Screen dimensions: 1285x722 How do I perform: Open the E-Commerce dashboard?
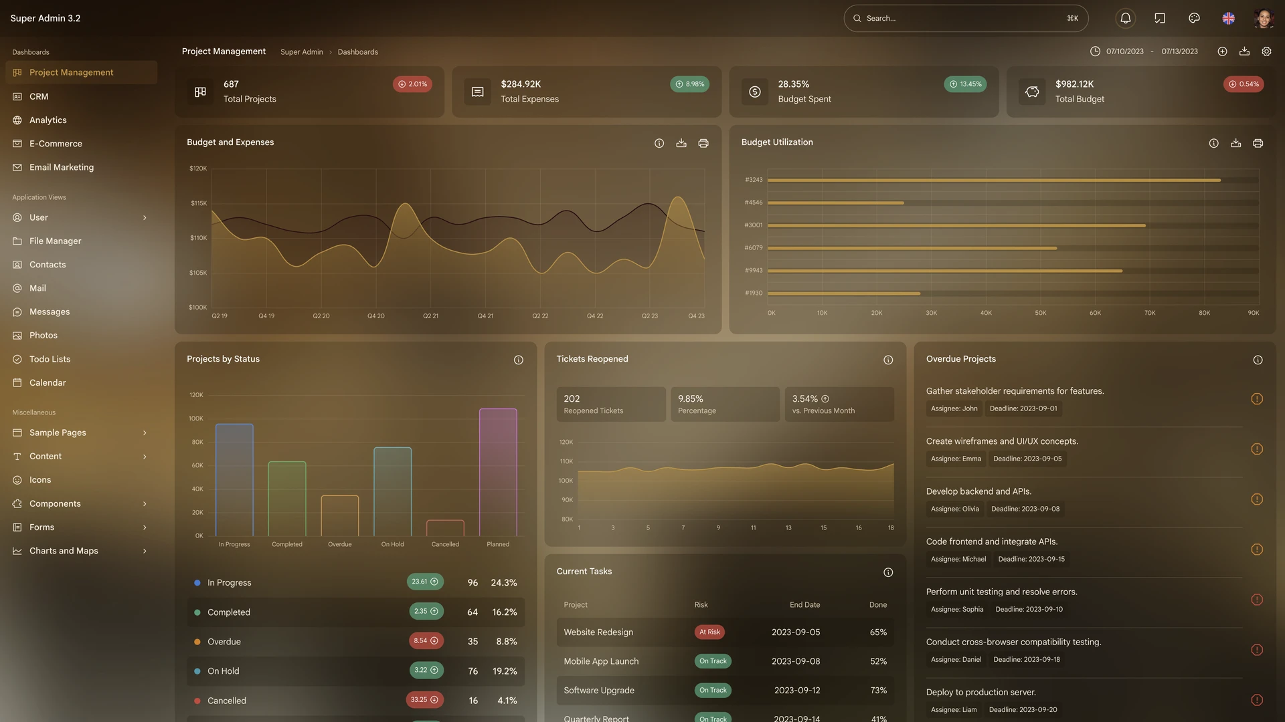tap(81, 144)
